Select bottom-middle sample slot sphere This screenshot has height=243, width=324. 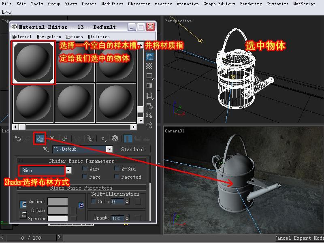75,103
